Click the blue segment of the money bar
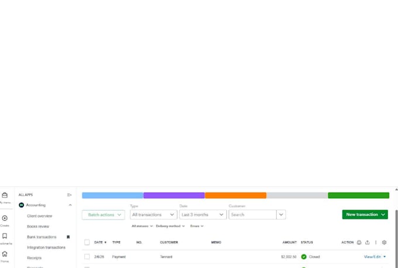Screen dimensions: 398x268 [113, 195]
